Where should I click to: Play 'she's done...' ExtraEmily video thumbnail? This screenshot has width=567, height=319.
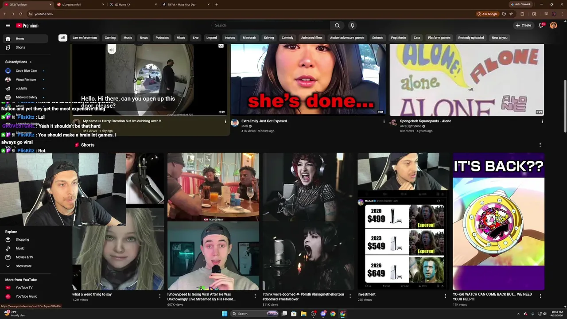tap(308, 80)
